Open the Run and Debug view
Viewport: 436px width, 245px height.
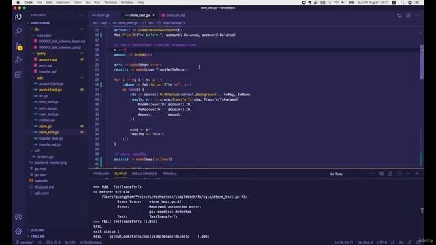(18, 60)
